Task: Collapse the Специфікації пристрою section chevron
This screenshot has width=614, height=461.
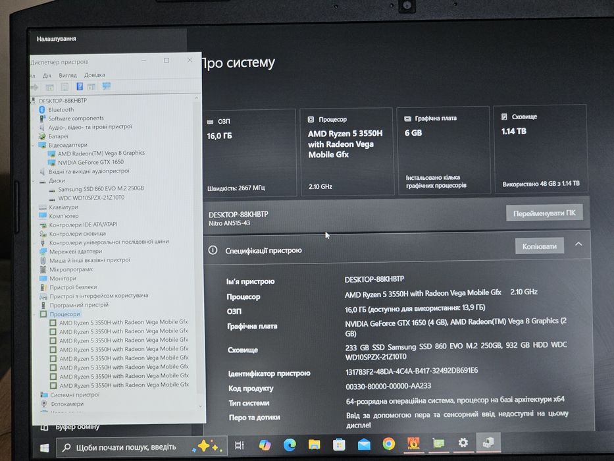Action: (x=578, y=244)
